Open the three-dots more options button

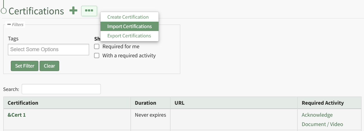(89, 11)
